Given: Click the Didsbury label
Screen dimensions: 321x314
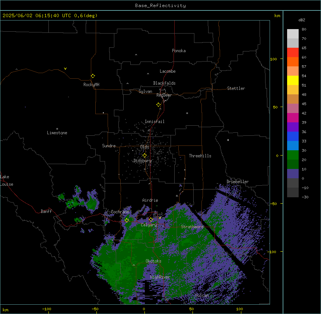Looking at the screenshot, I should 143,161.
